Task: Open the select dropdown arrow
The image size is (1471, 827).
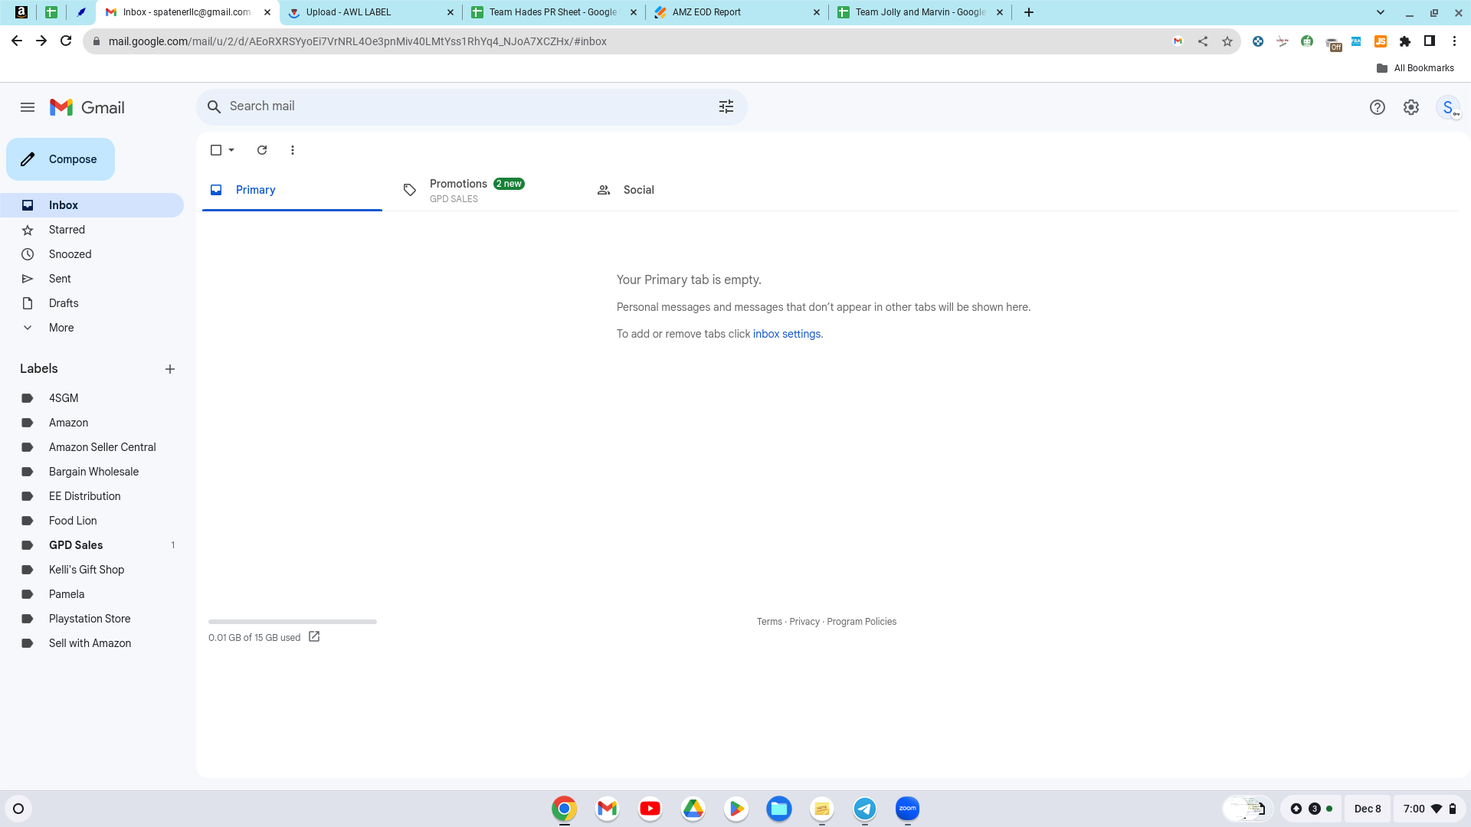Action: (231, 150)
